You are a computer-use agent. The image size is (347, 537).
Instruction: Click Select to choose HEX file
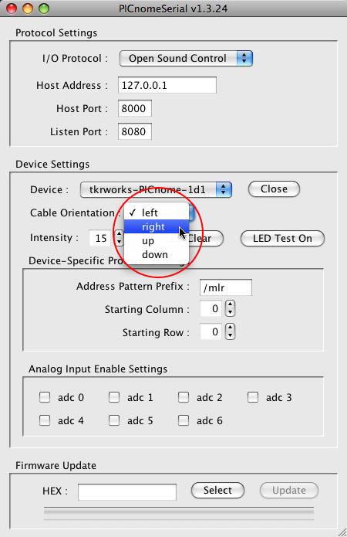pos(217,491)
